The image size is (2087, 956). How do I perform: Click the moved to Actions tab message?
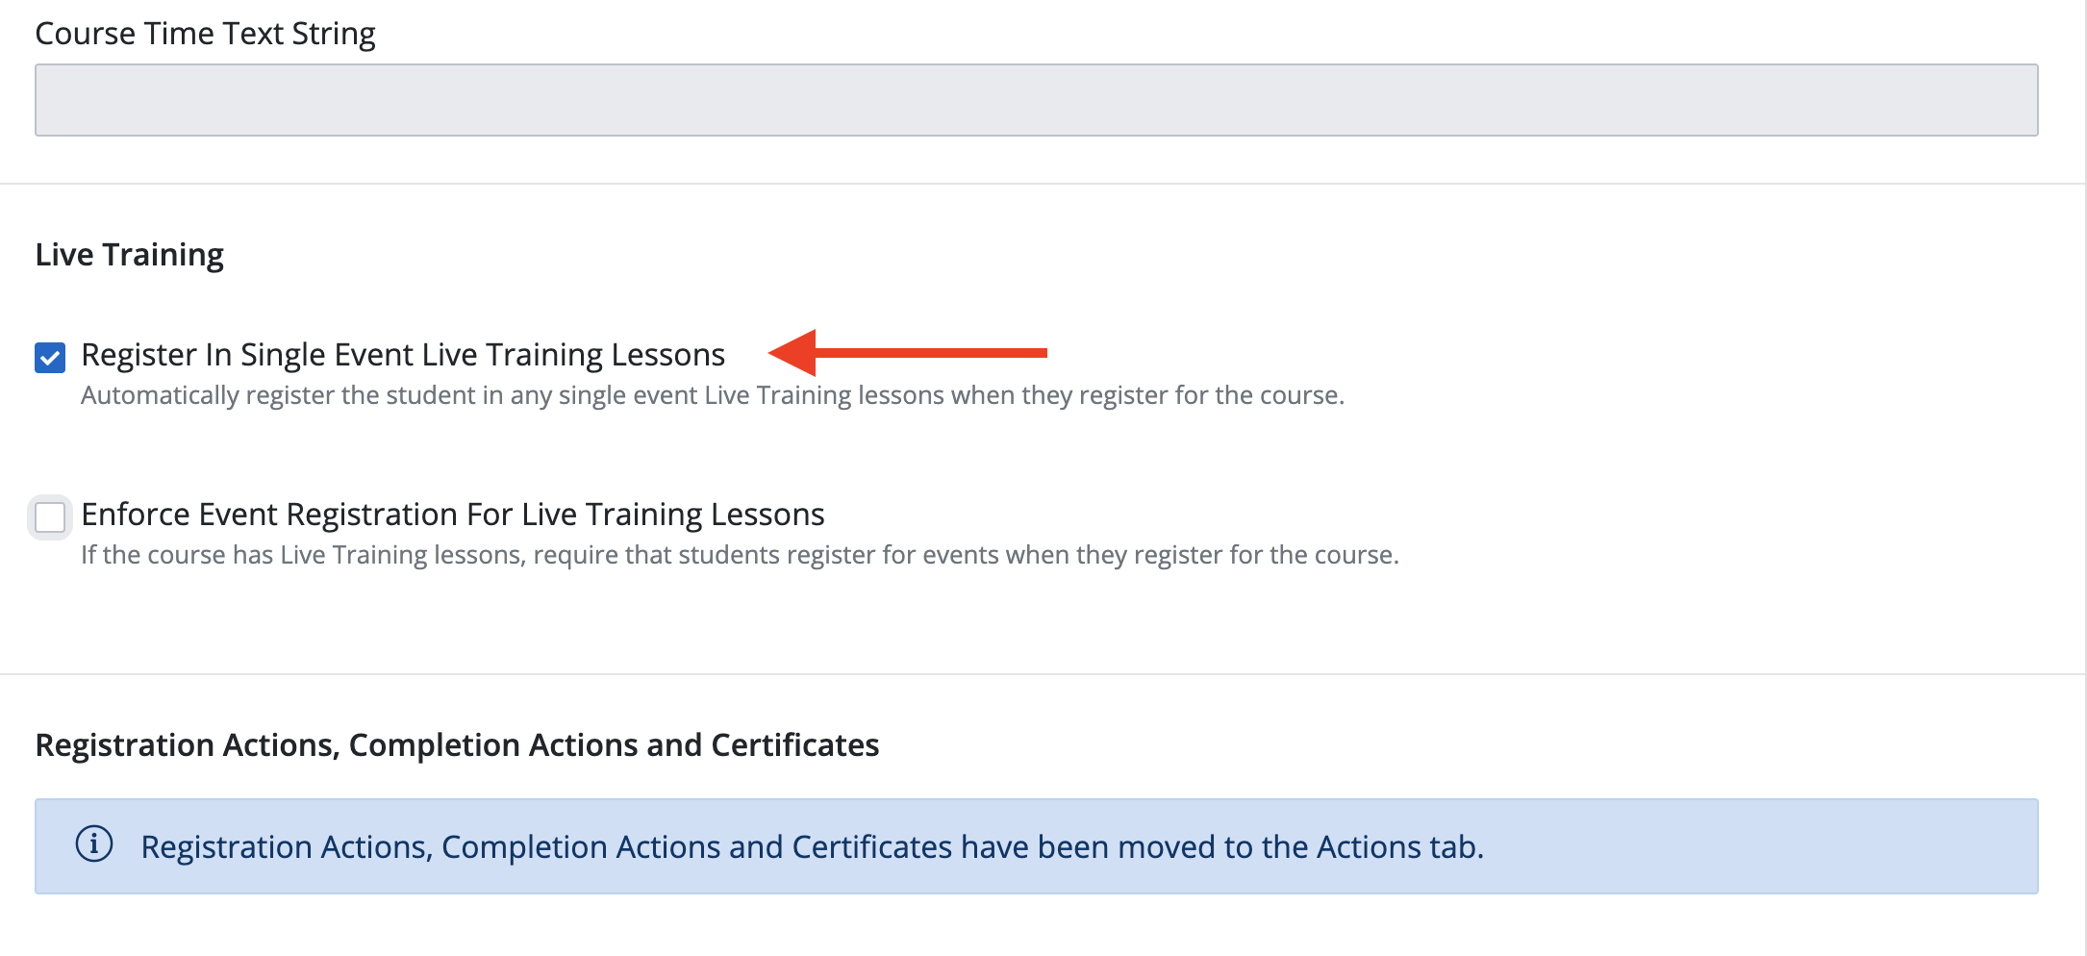(x=813, y=846)
